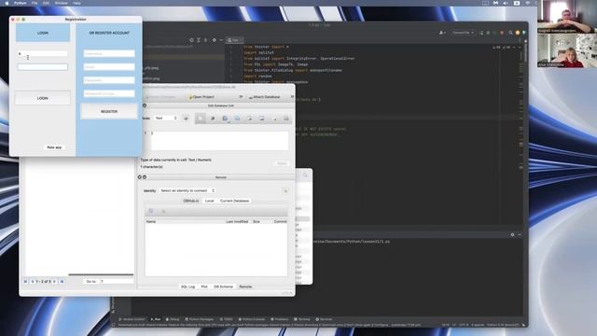Click the second round icon of Remote panel
The height and width of the screenshot is (336, 597).
(x=145, y=177)
